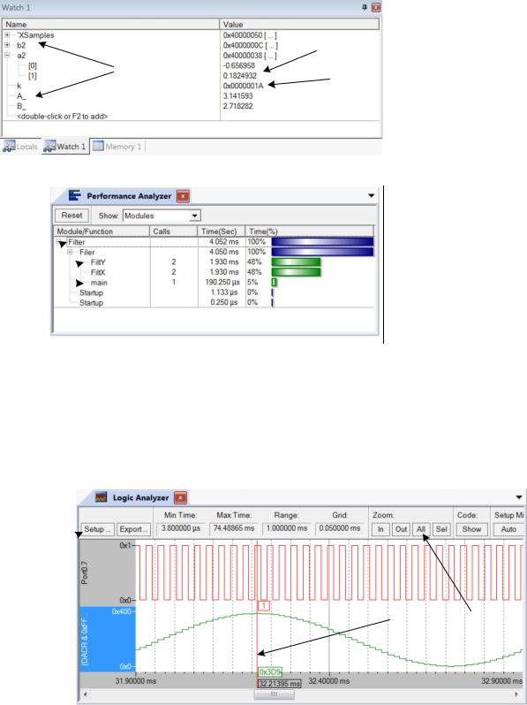Zoom Out on the Logic Analyzer
Screen dimensions: 527x705
pos(401,529)
